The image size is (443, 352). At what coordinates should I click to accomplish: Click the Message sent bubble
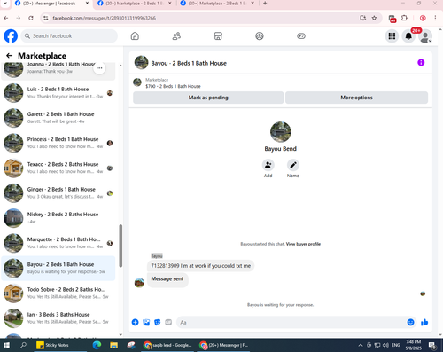click(167, 279)
